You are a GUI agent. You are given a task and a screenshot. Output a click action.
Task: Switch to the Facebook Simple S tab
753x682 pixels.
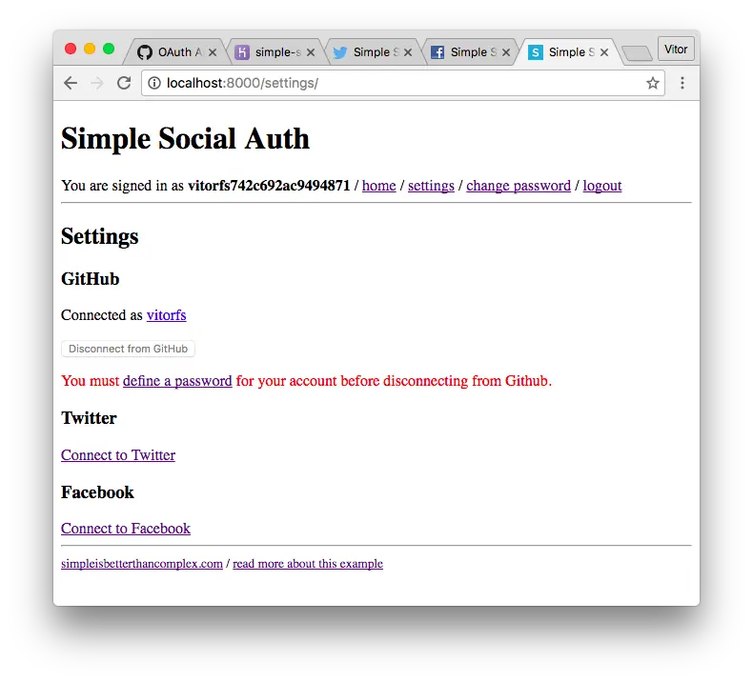[472, 51]
